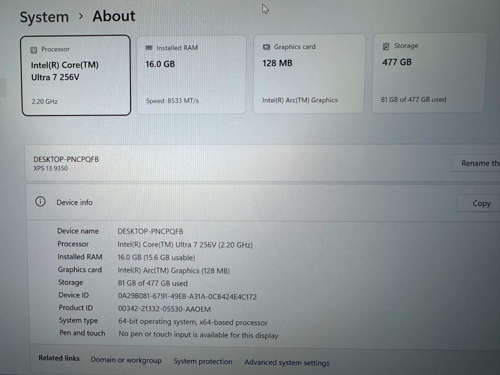500x375 pixels.
Task: Click the Device info circle icon
Action: (40, 202)
